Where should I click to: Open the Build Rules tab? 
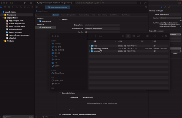point(126,15)
